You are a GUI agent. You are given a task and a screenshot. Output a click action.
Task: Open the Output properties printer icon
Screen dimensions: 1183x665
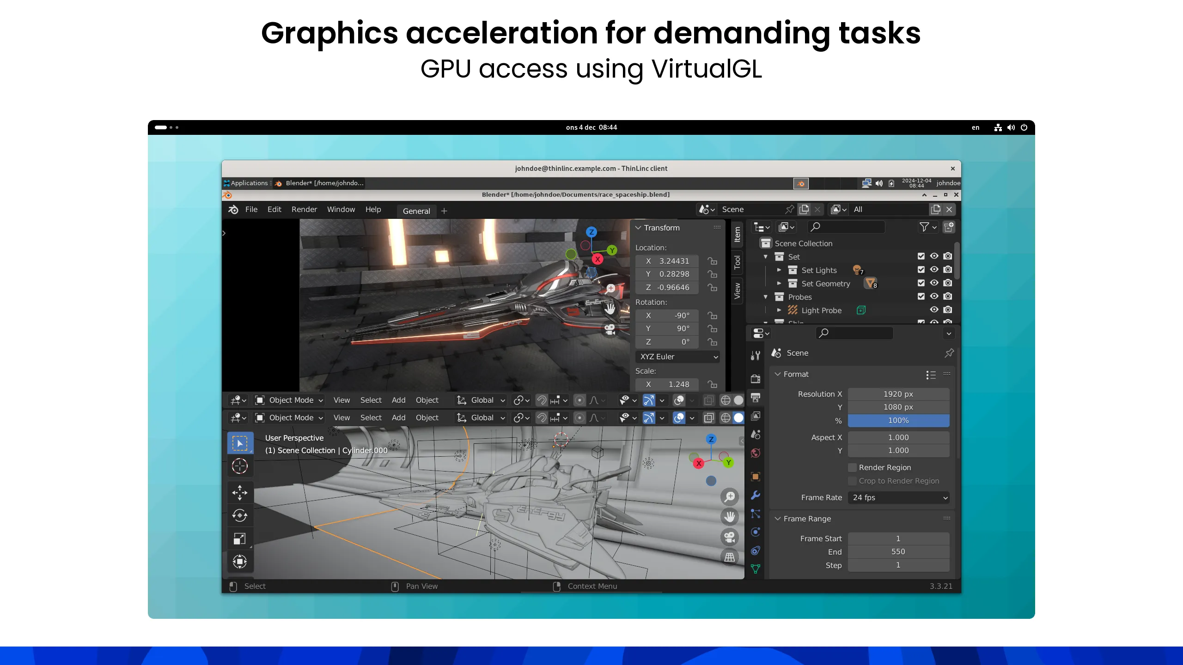click(x=756, y=398)
